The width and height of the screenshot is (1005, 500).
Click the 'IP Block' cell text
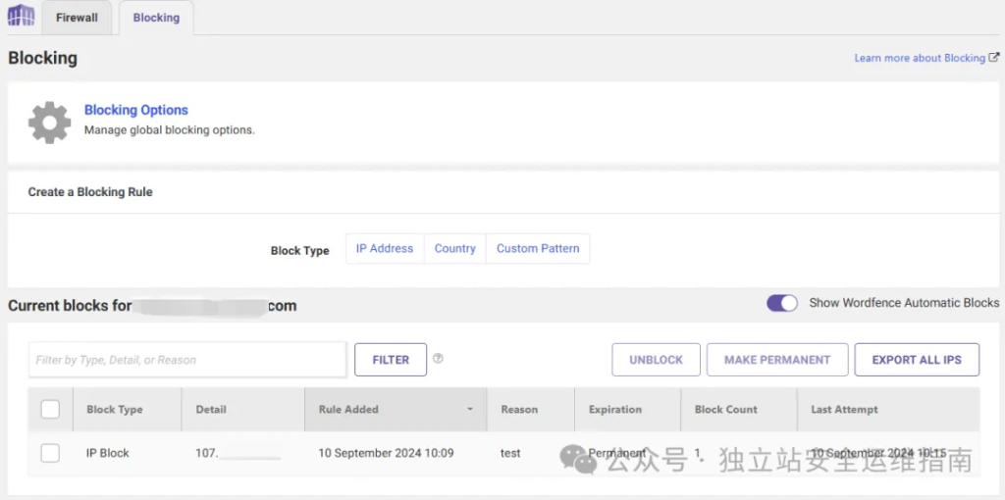pyautogui.click(x=108, y=453)
